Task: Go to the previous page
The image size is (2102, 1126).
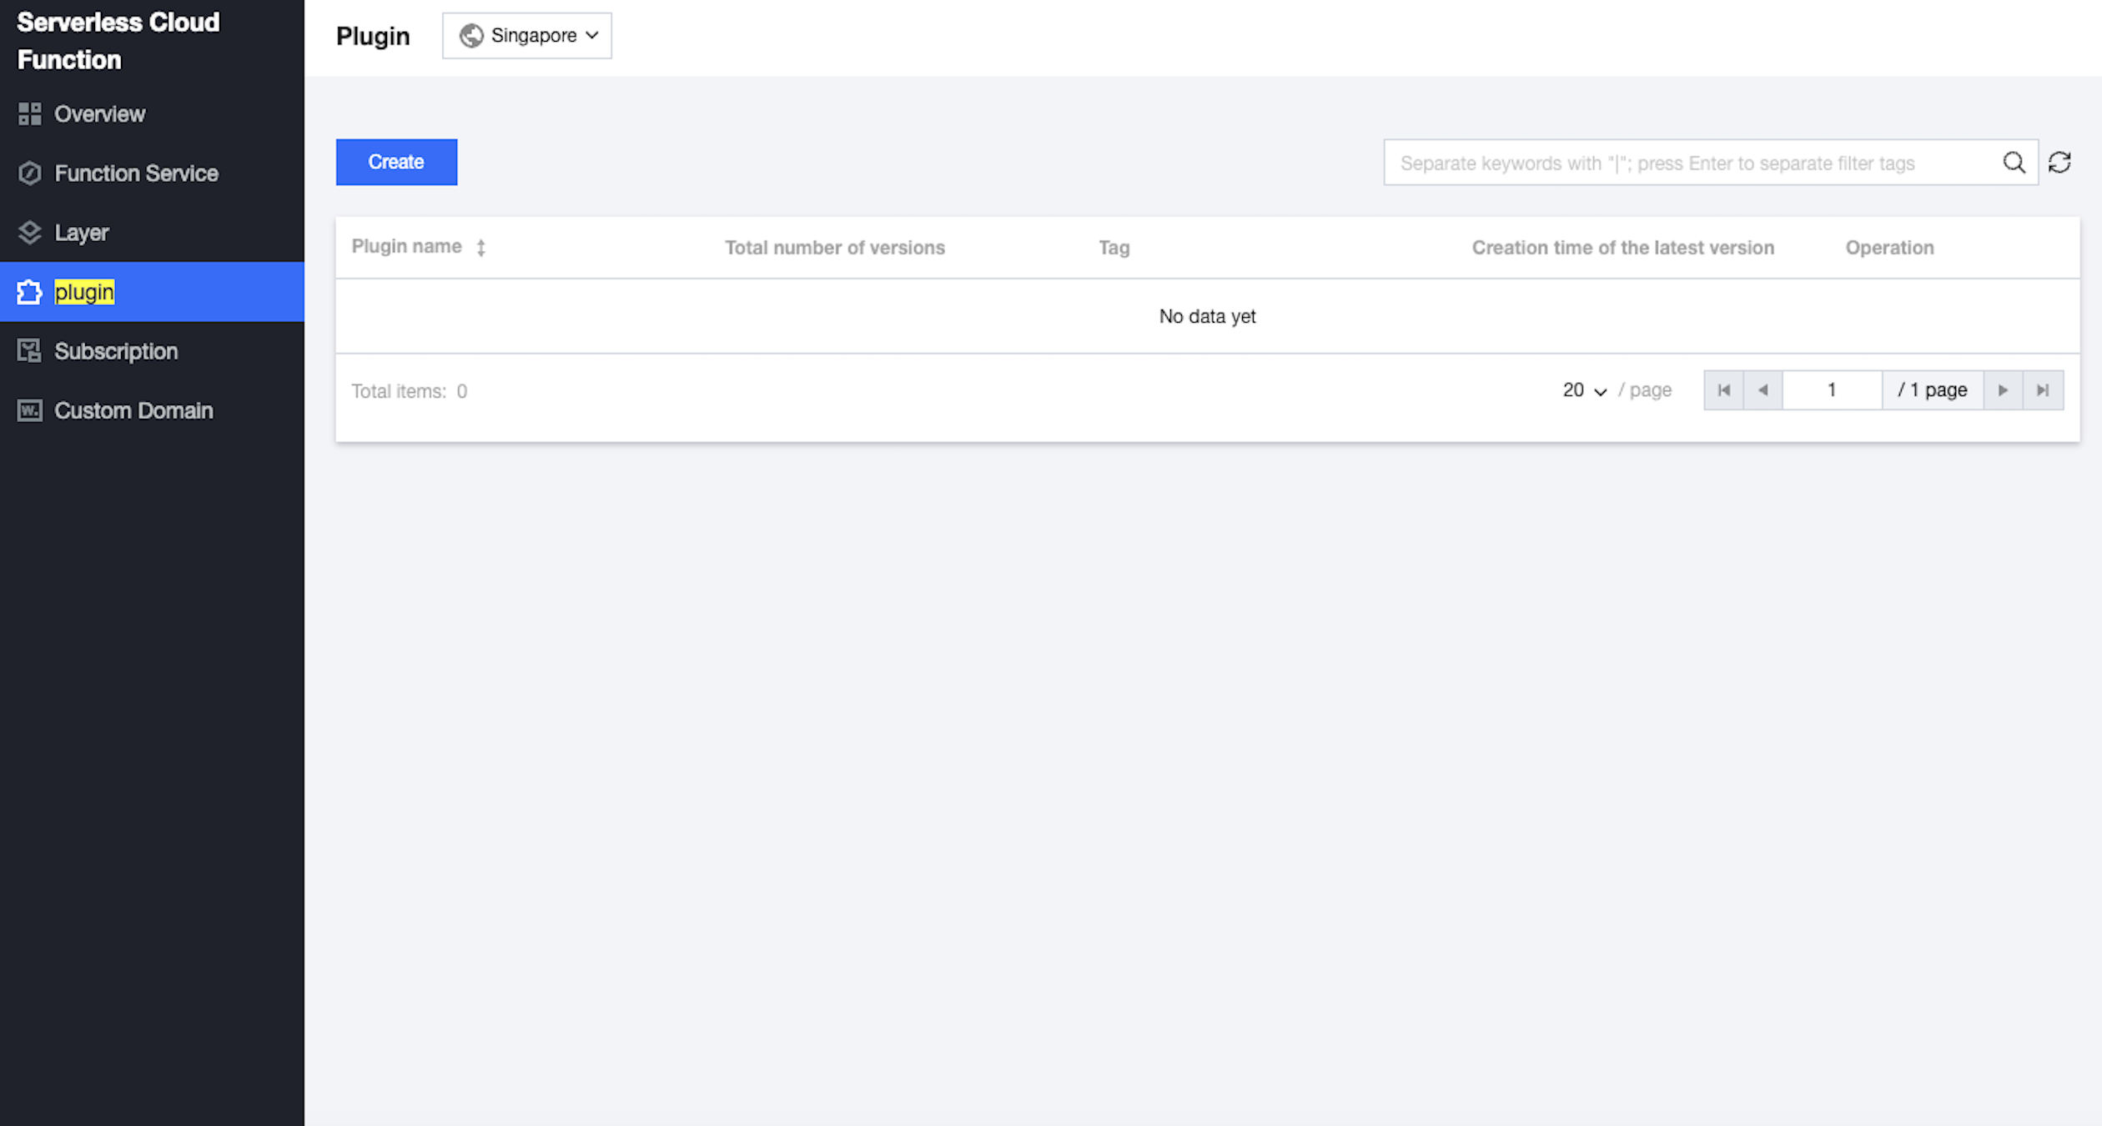Action: pyautogui.click(x=1763, y=390)
